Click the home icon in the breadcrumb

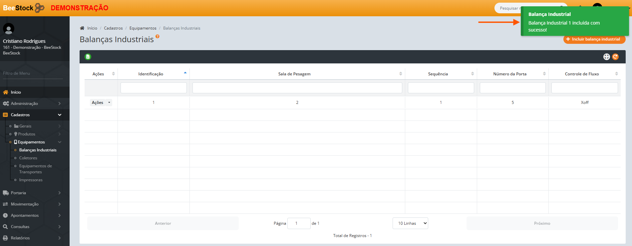(82, 28)
